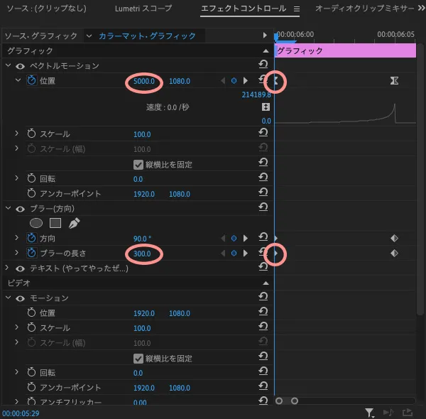The image size is (426, 419).
Task: Click the ソース・グラフィック label
Action: tap(40, 36)
